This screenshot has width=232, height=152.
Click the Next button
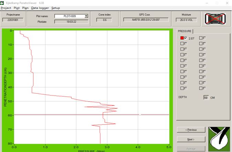(x=191, y=139)
